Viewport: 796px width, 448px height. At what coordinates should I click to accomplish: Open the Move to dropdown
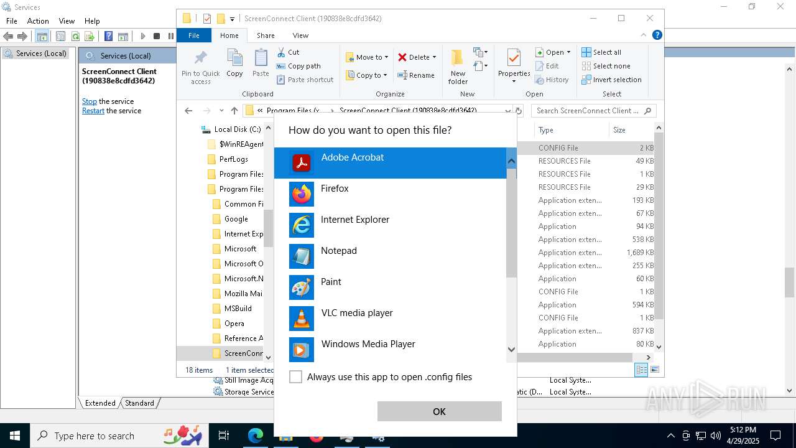point(367,57)
